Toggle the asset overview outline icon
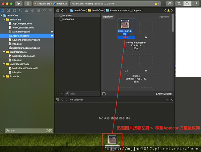This screenshot has width=201, height=152. tap(104, 94)
